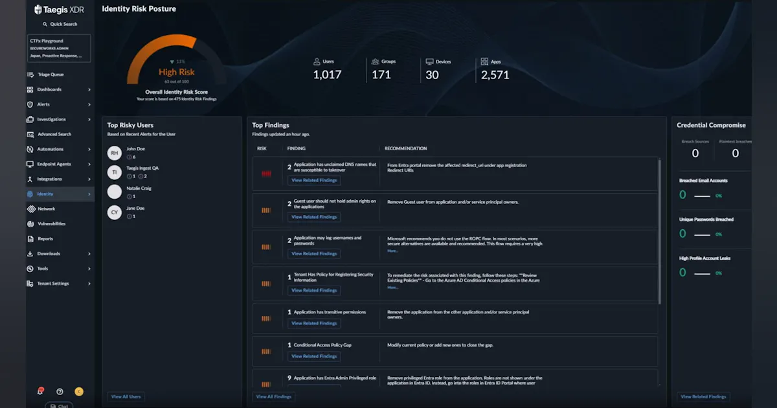The height and width of the screenshot is (408, 777).
Task: Click the Endpoint Agents monitor icon
Action: [30, 164]
